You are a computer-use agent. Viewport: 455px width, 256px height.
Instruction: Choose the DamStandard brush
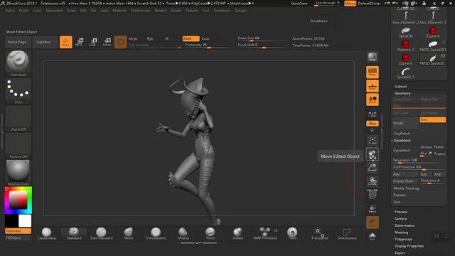101,234
